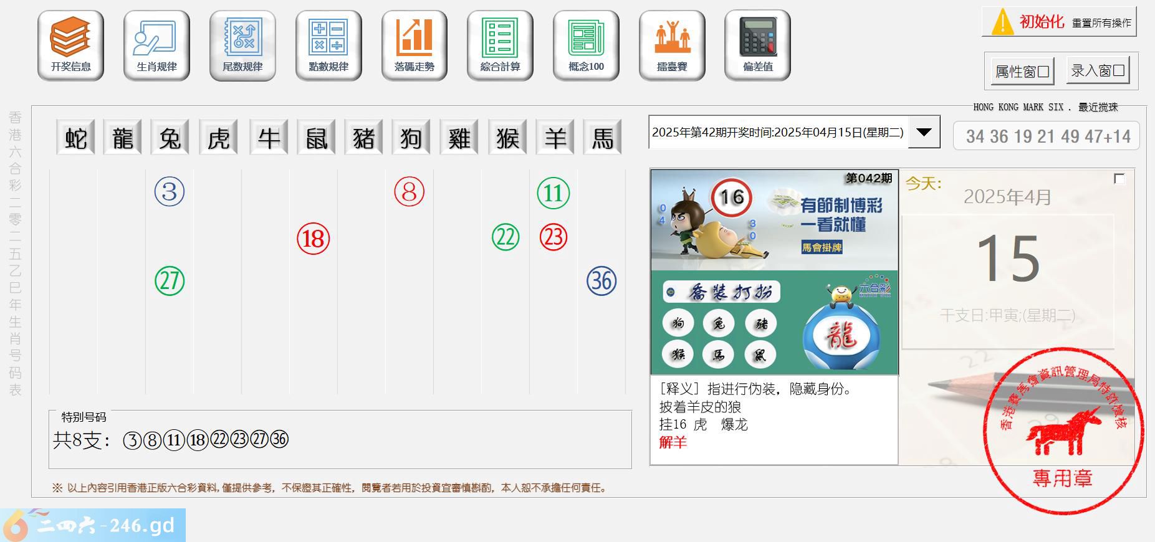
Task: Select the 點數規律 calculator-grid icon
Action: (328, 45)
